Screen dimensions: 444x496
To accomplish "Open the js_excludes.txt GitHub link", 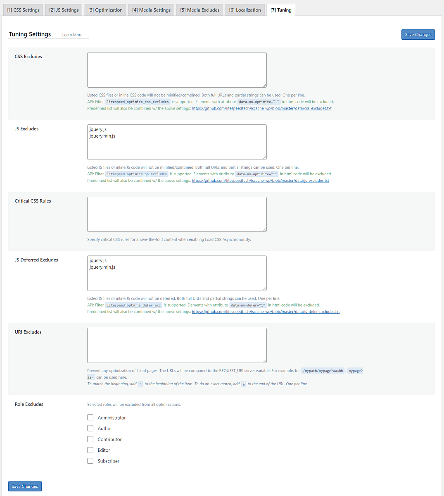I will [260, 181].
